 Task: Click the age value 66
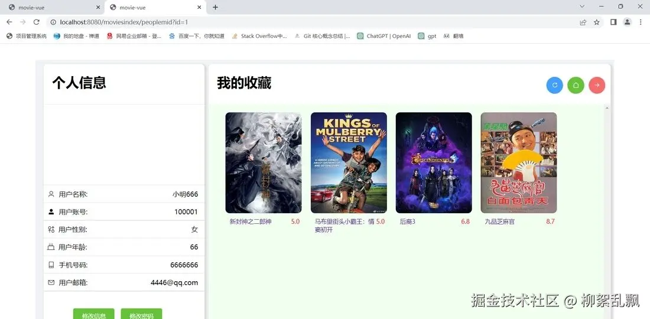(194, 248)
